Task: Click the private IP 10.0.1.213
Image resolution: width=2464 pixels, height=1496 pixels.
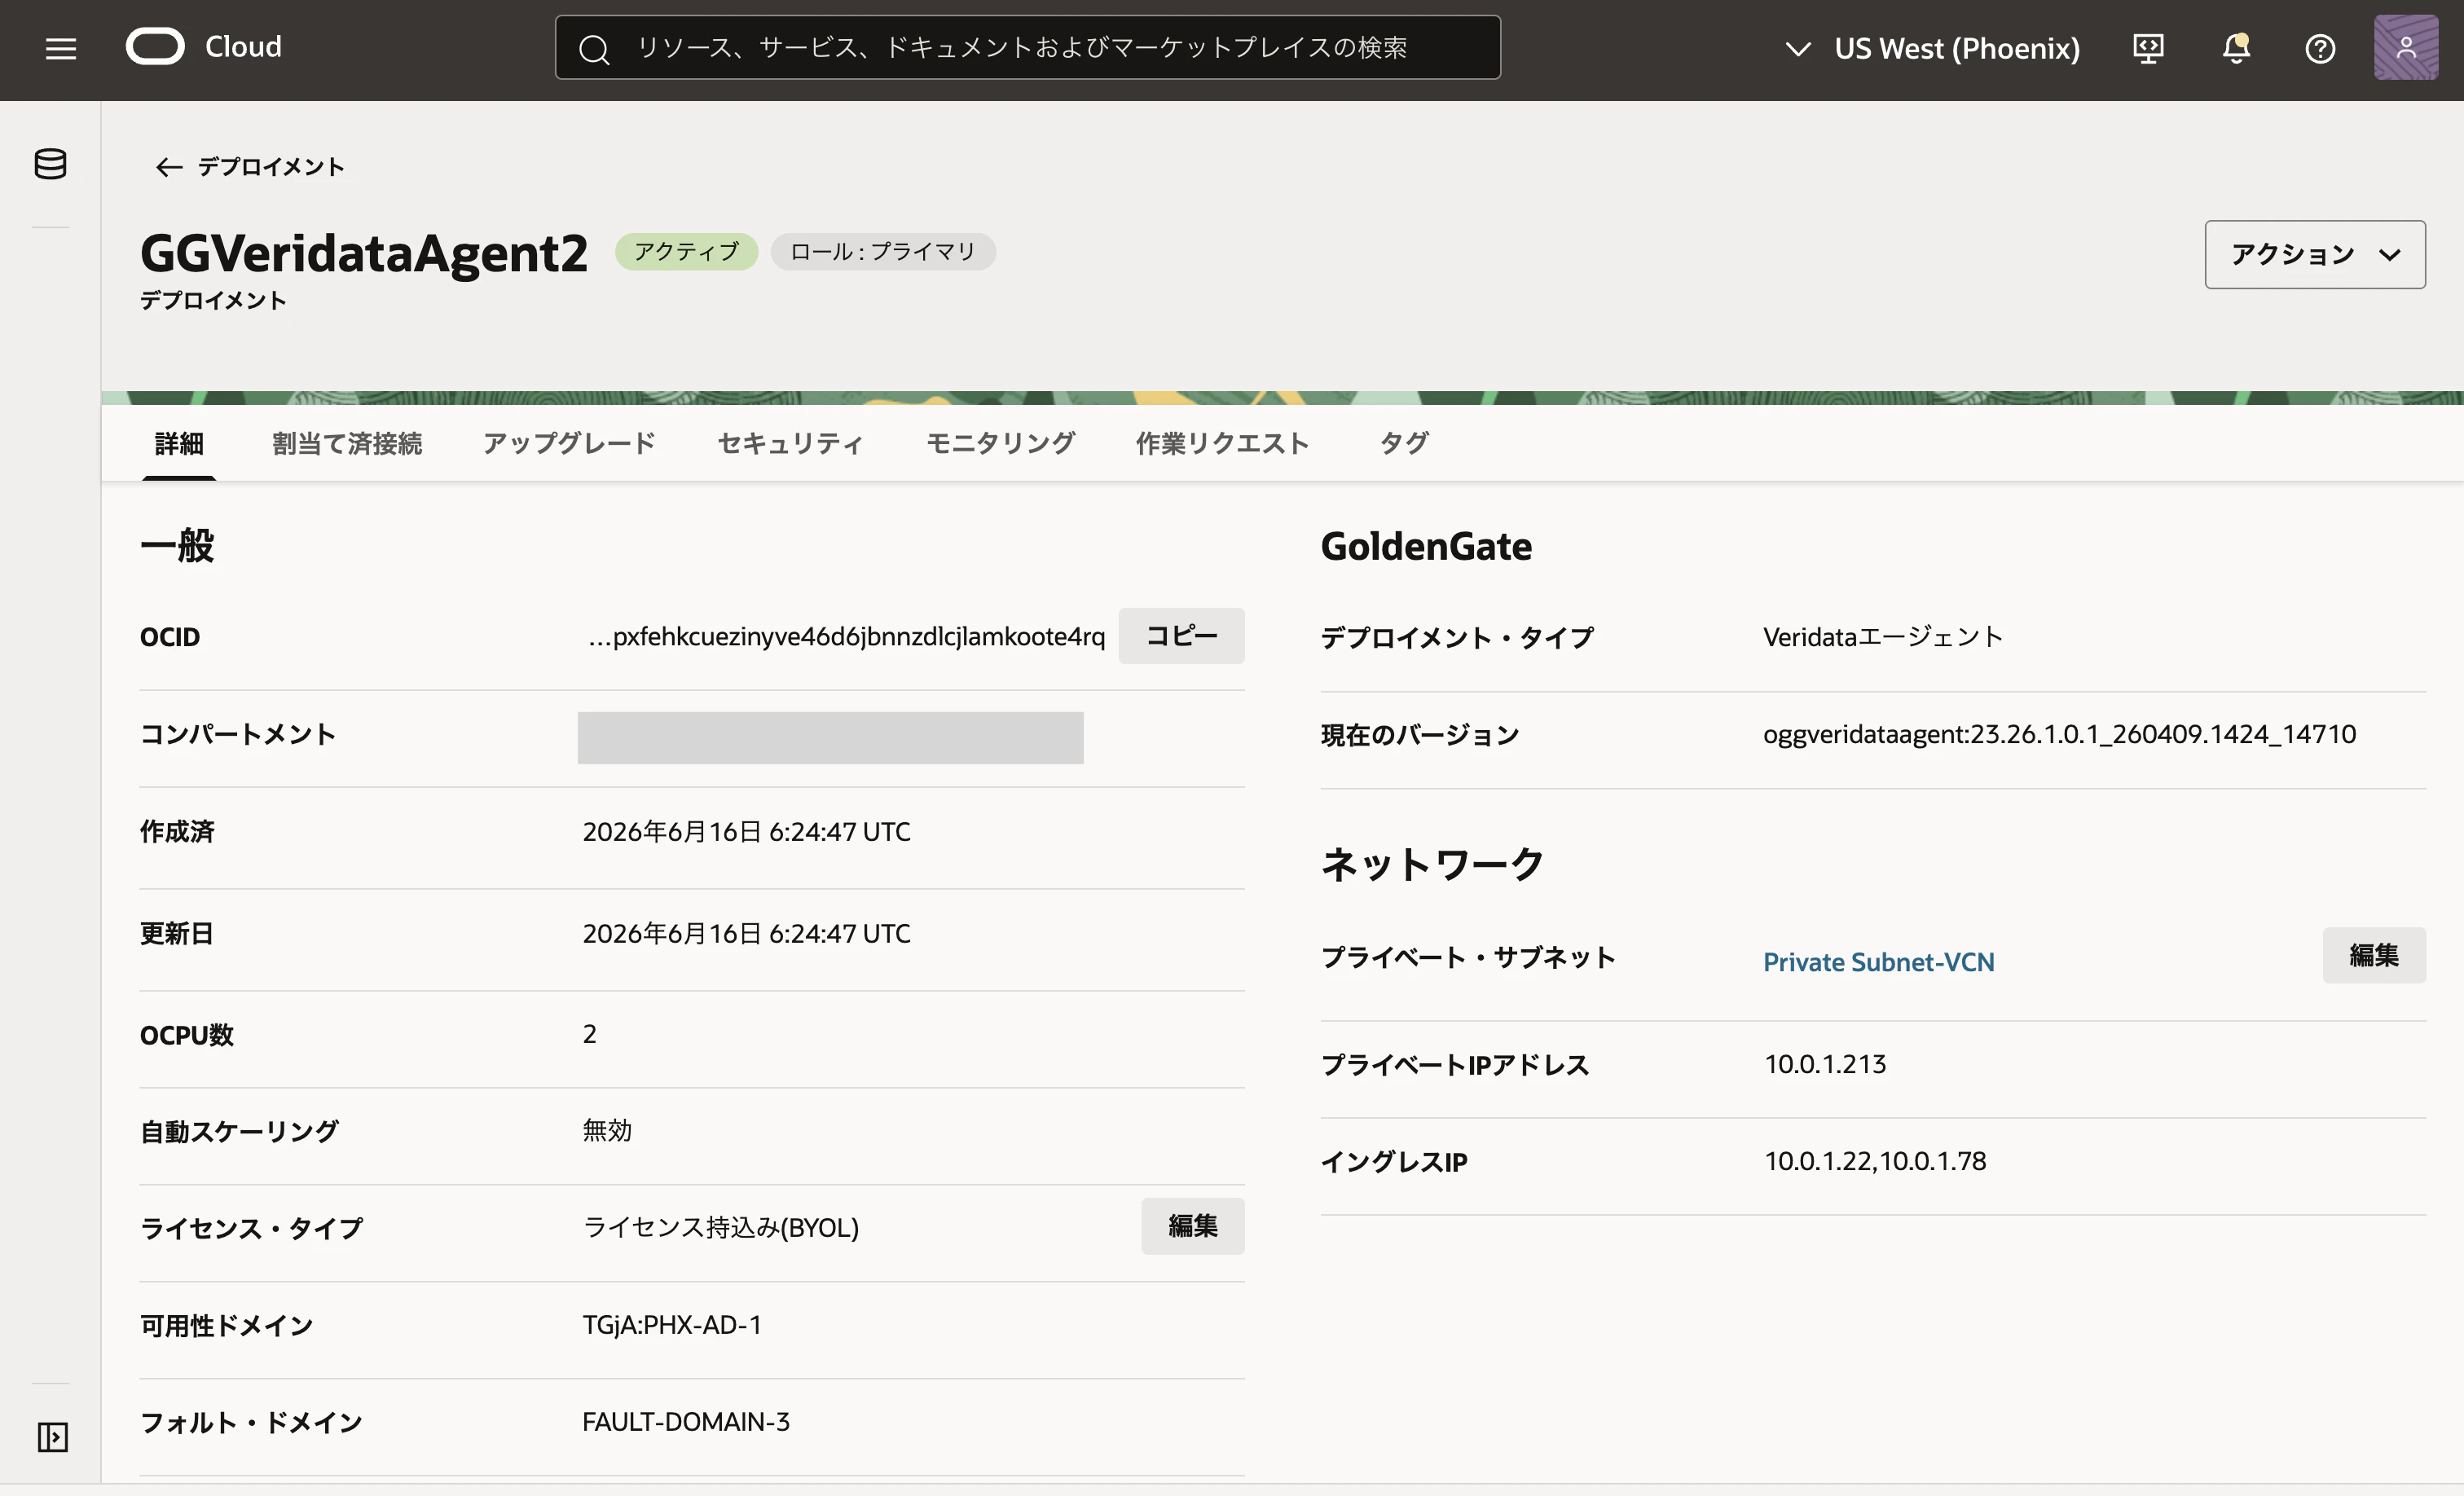Action: pos(1825,1064)
